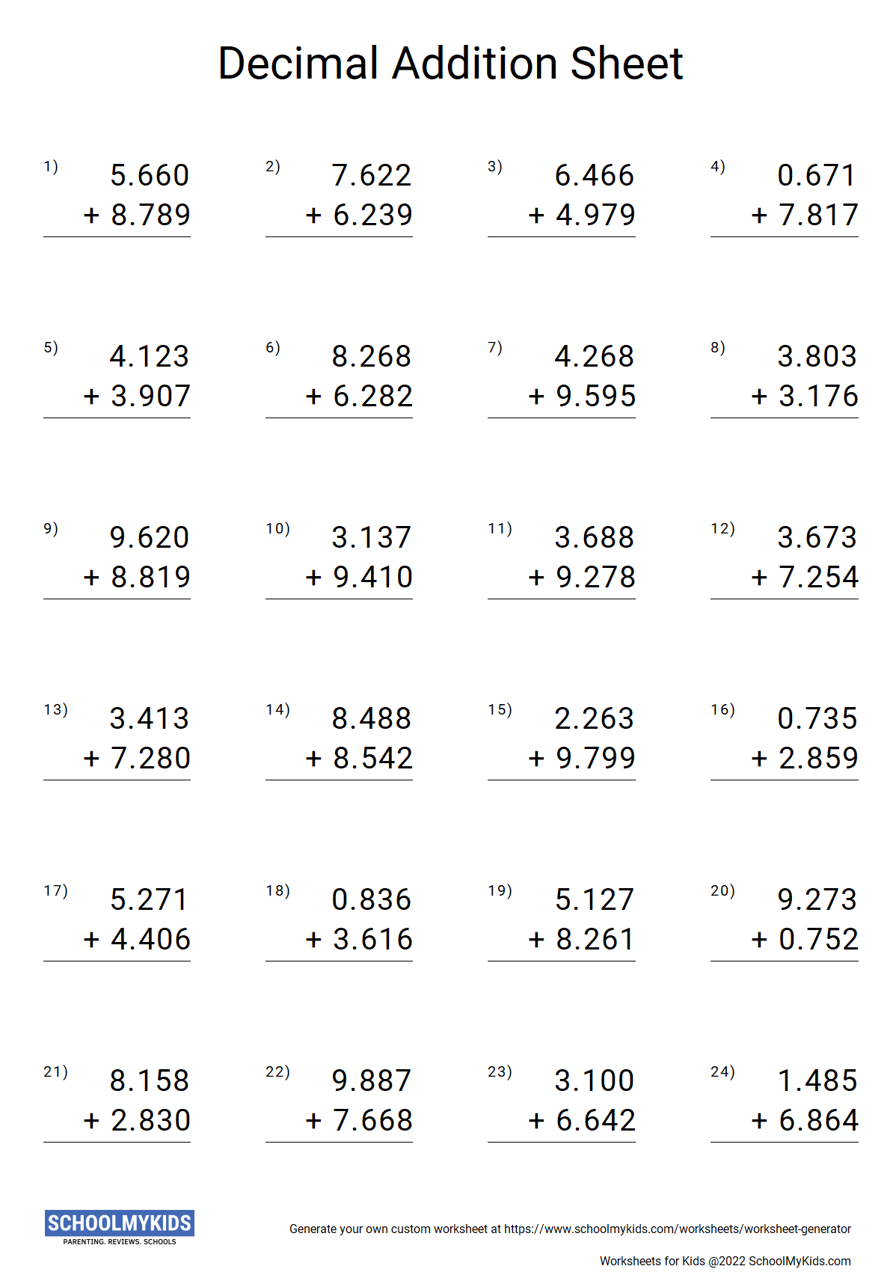Select the Decimal Addition Sheet title
The height and width of the screenshot is (1272, 896).
click(x=450, y=63)
